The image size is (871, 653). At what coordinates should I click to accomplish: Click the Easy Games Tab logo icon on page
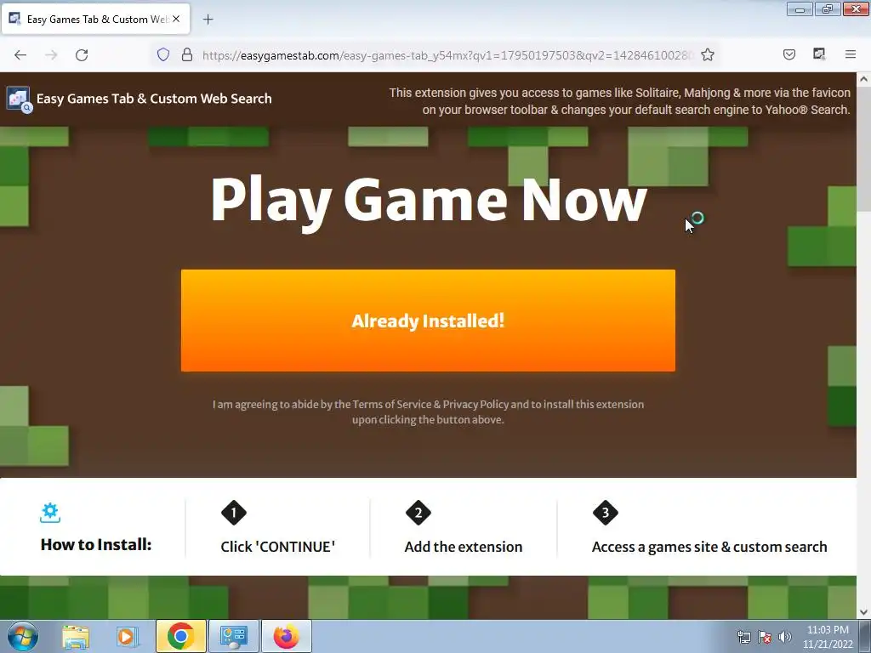click(x=19, y=99)
